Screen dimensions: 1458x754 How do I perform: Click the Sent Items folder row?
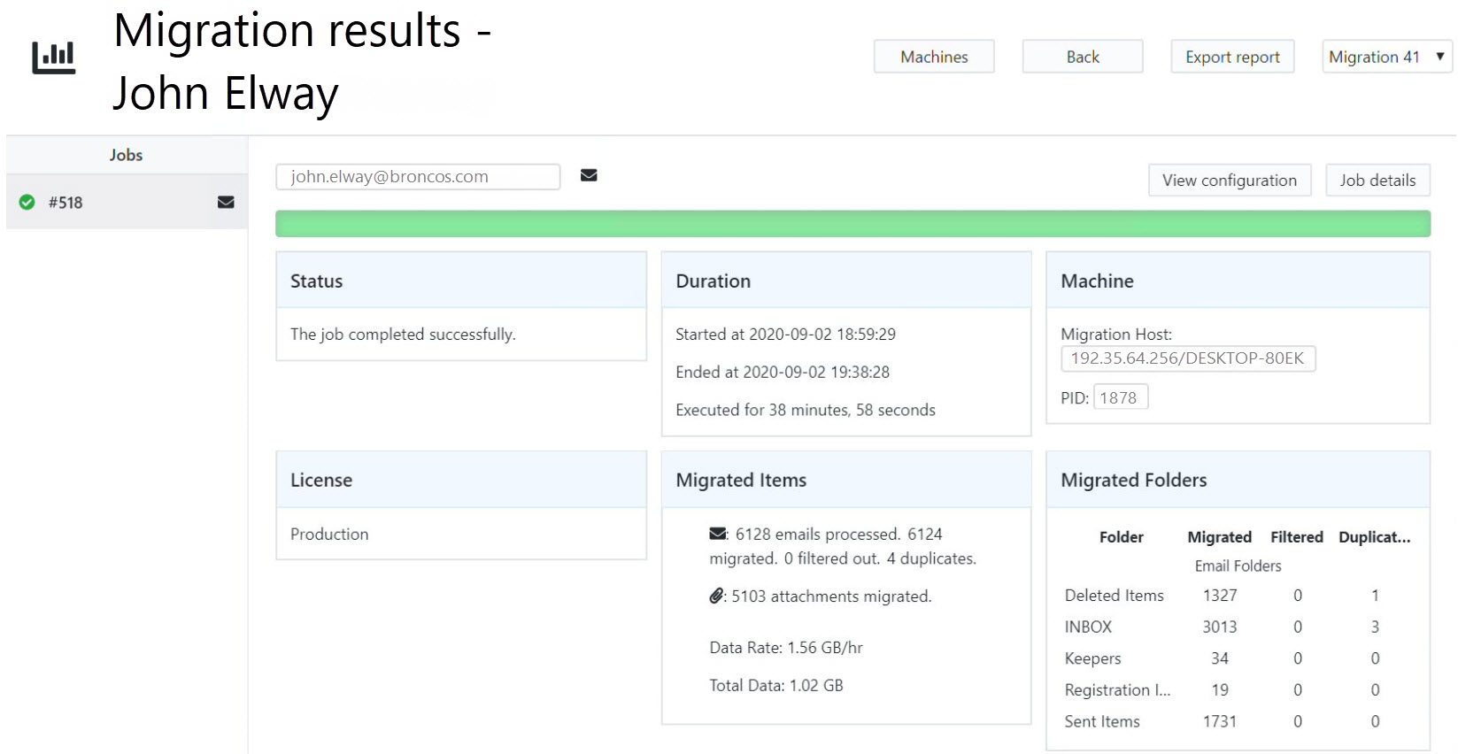point(1238,721)
